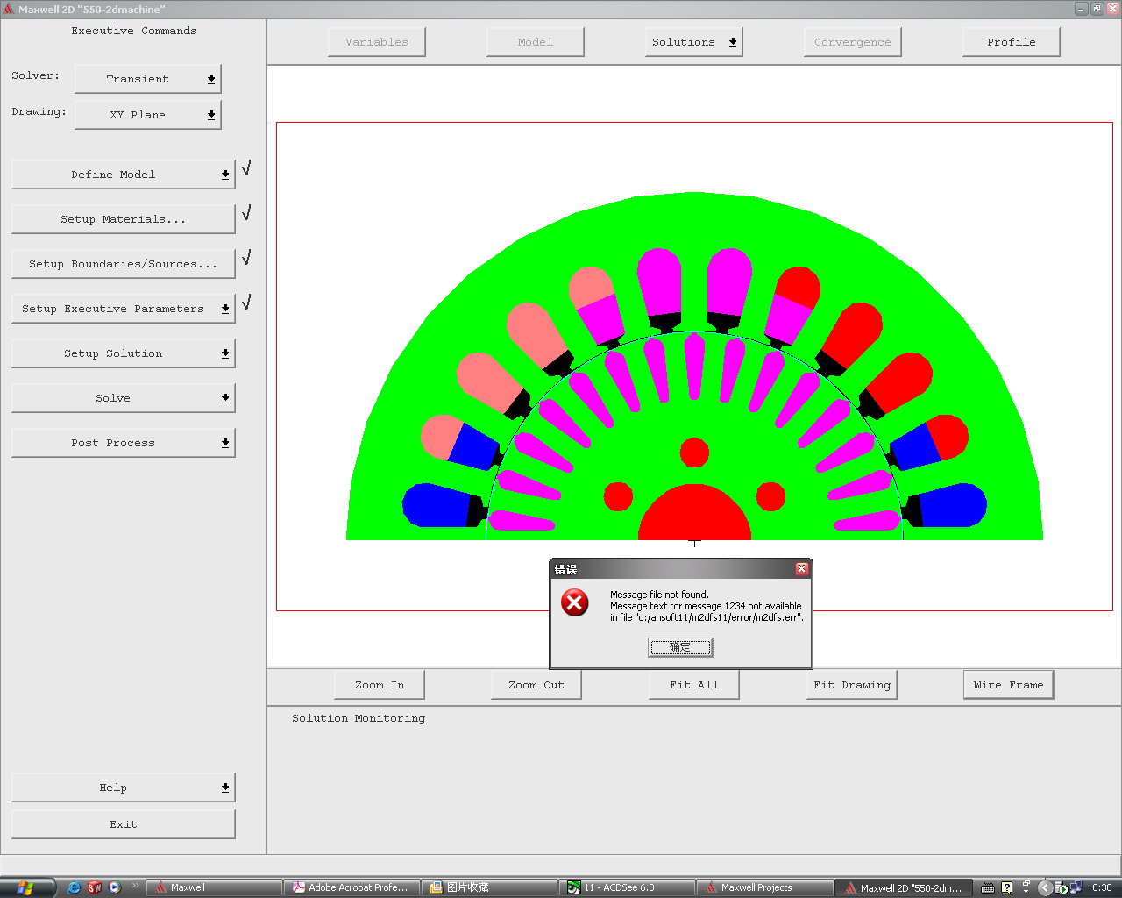Click the red error icon in dialog
This screenshot has height=898, width=1122.
pos(575,602)
